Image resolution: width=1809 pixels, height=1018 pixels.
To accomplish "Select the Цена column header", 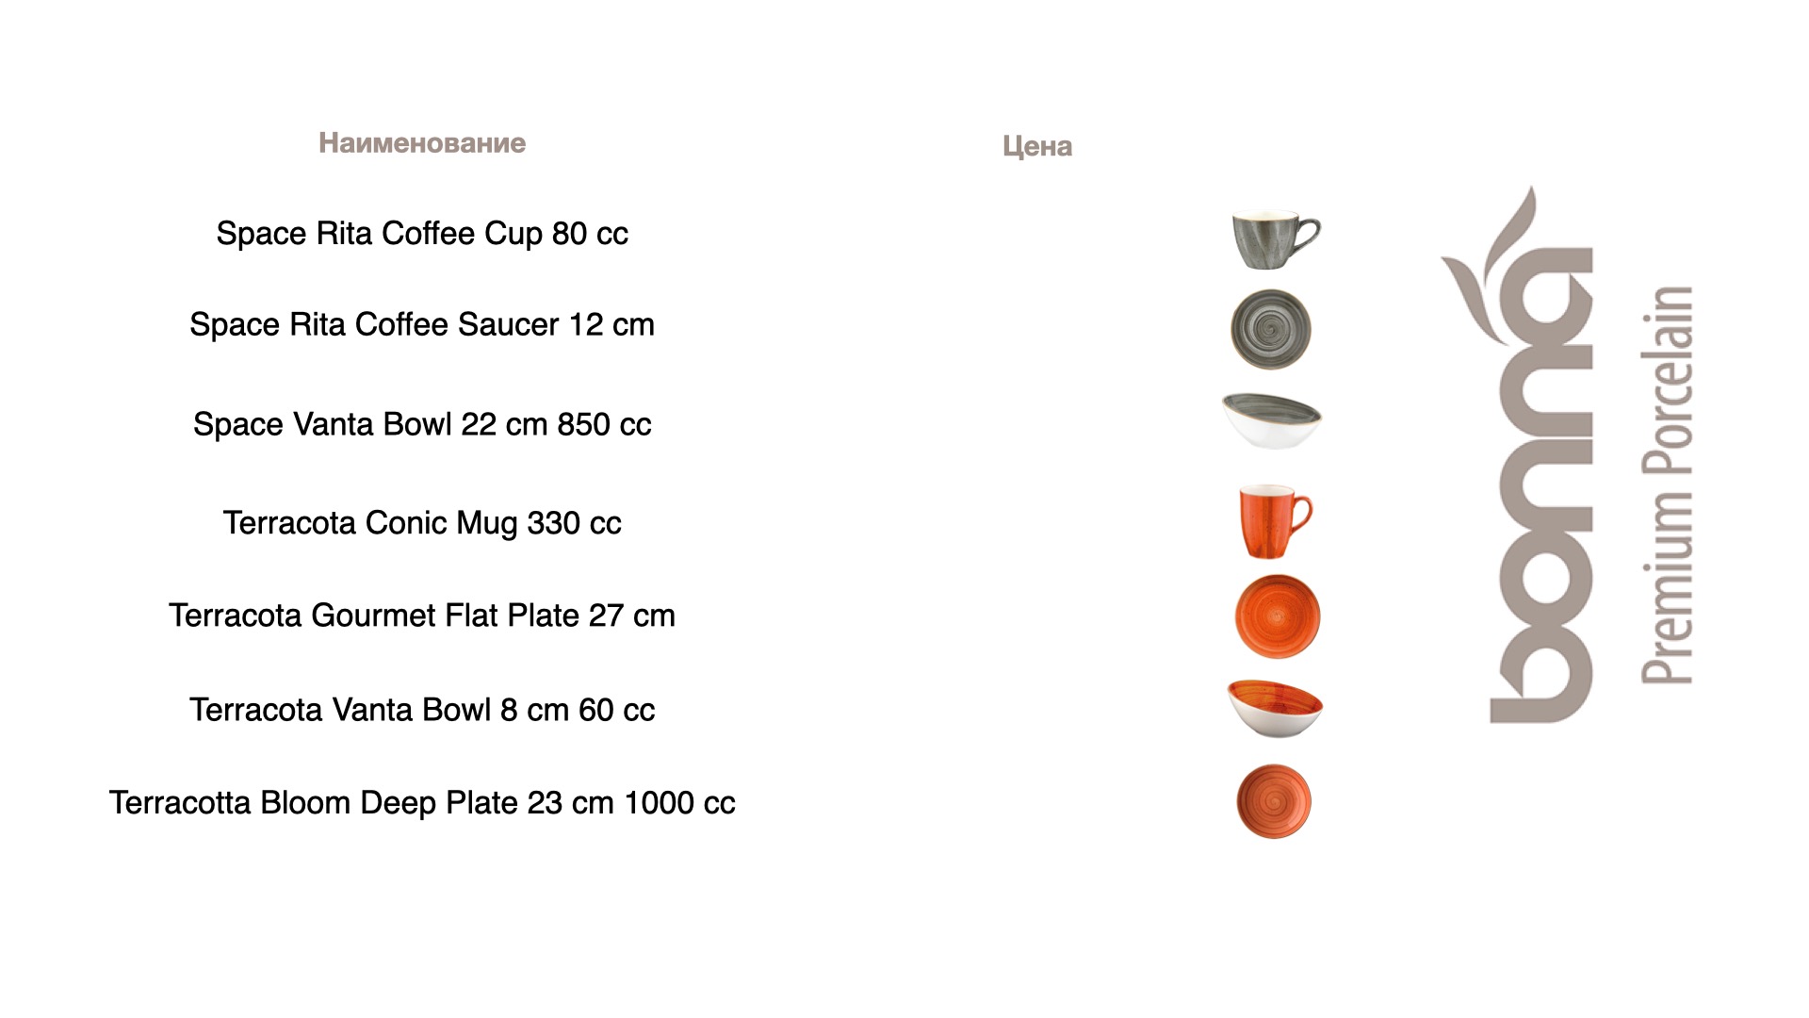I will (1037, 146).
